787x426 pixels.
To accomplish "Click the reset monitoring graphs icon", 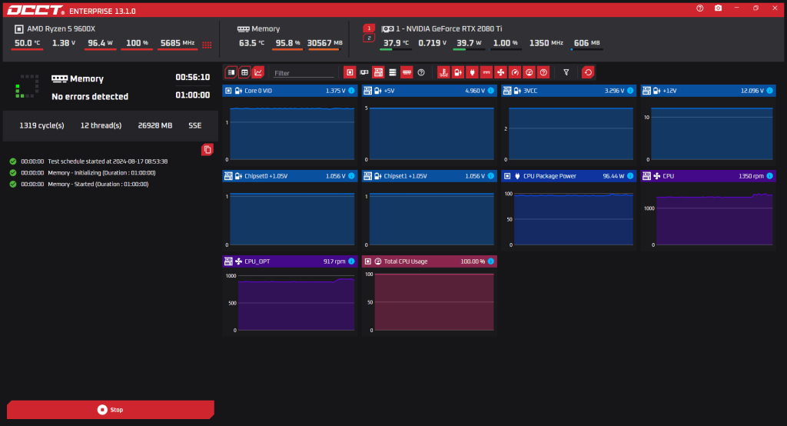I will click(x=588, y=72).
